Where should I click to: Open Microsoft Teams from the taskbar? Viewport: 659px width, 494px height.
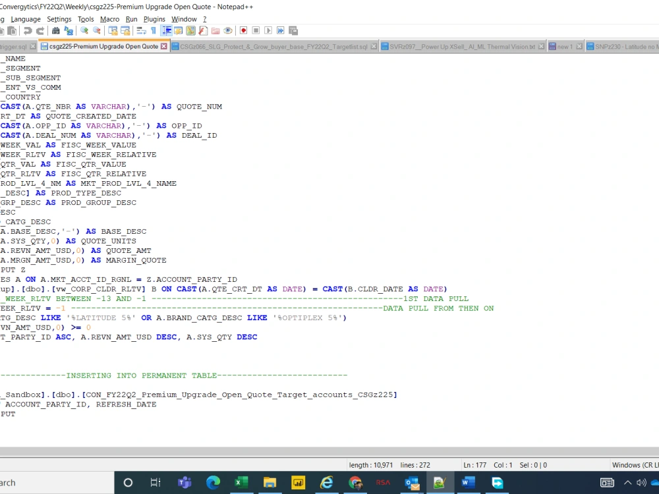185,483
